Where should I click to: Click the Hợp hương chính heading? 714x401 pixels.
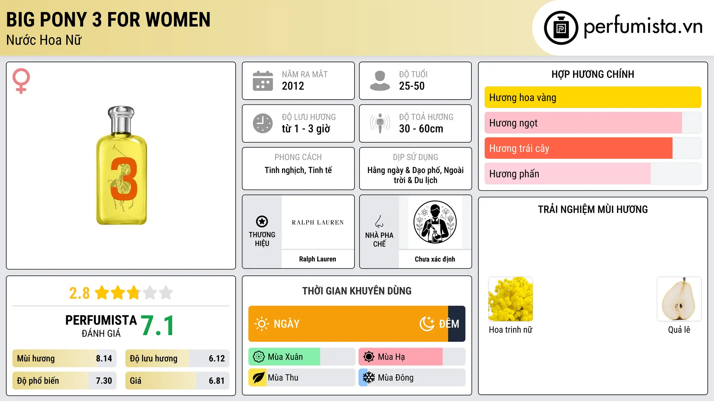593,74
